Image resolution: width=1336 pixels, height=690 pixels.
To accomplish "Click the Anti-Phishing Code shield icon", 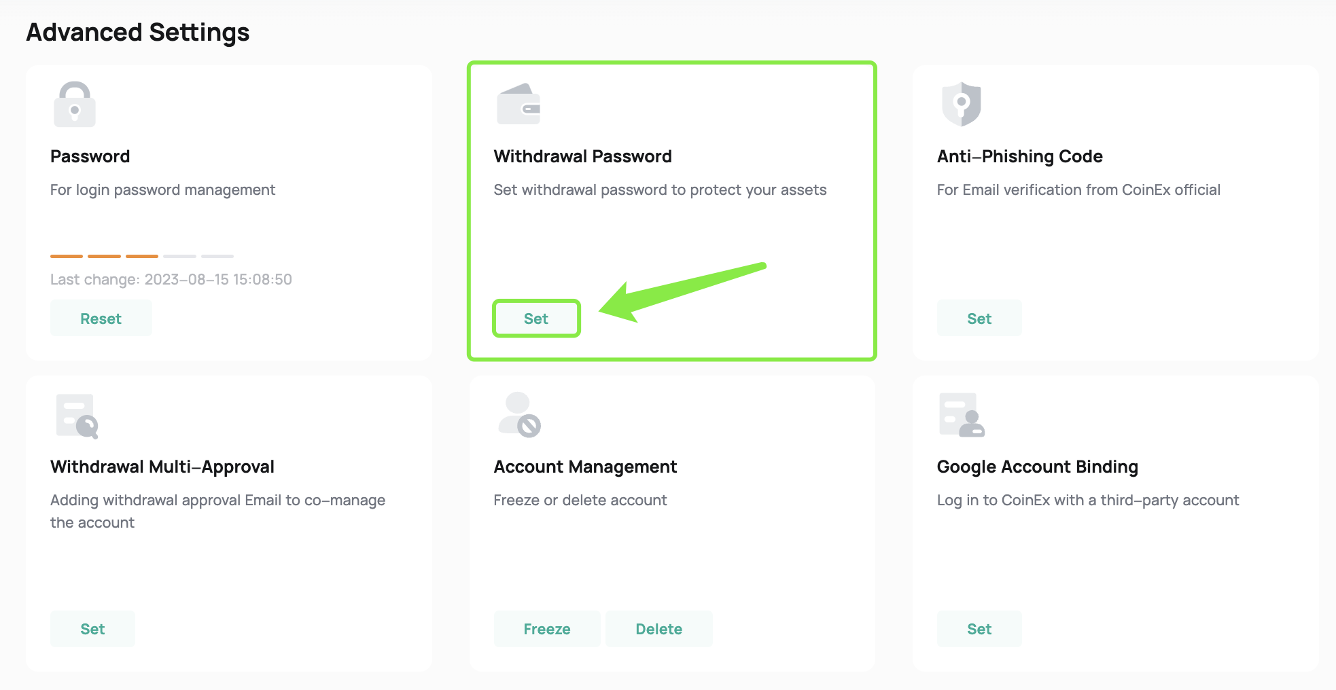I will [x=961, y=103].
